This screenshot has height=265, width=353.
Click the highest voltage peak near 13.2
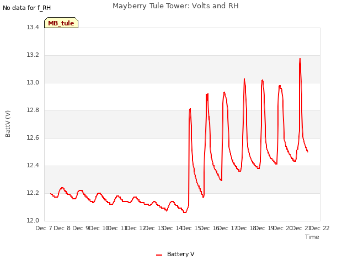pos(300,59)
